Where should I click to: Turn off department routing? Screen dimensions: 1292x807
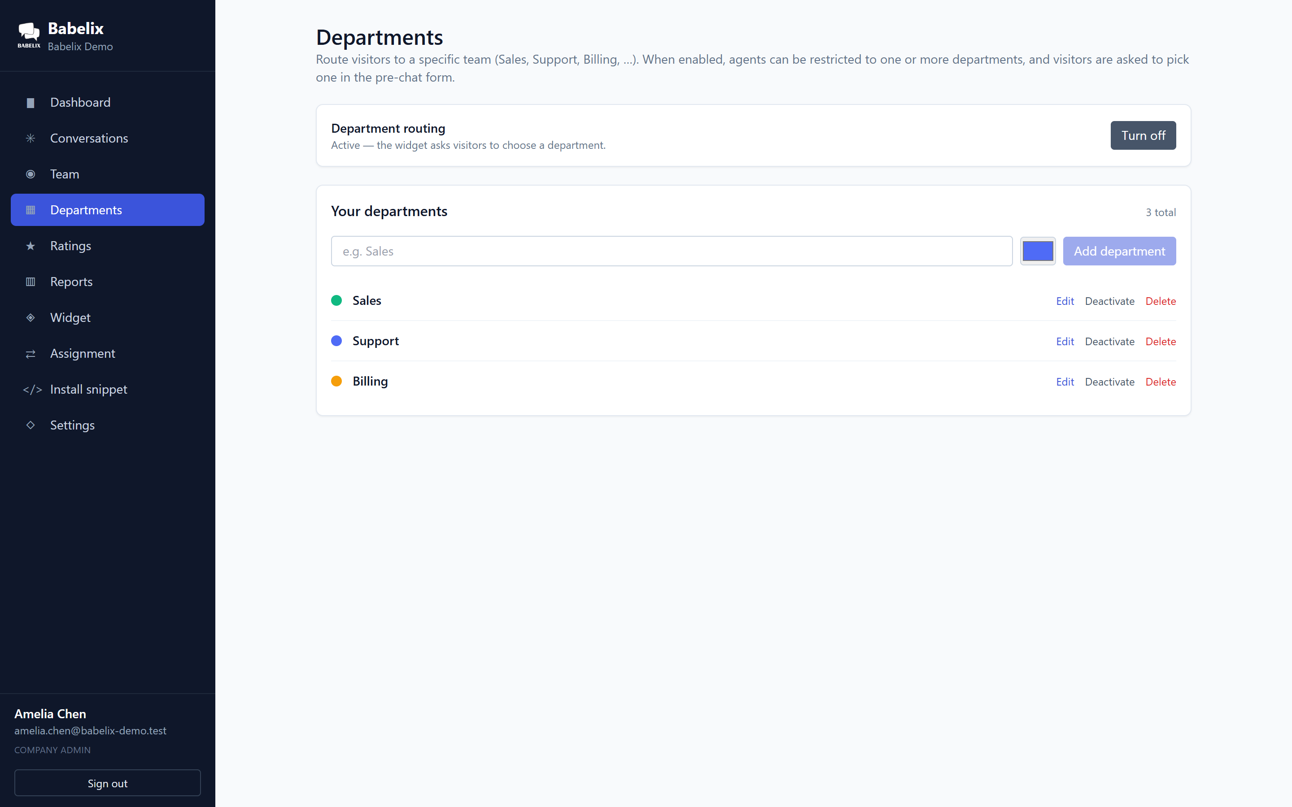click(x=1143, y=135)
